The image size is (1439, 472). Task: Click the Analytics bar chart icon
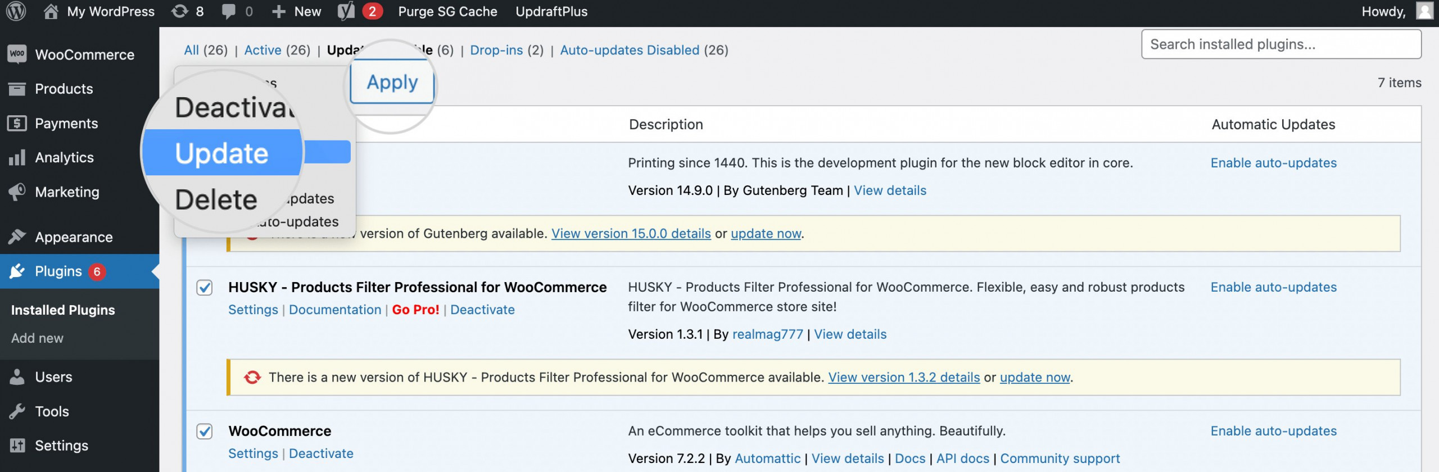pyautogui.click(x=17, y=157)
